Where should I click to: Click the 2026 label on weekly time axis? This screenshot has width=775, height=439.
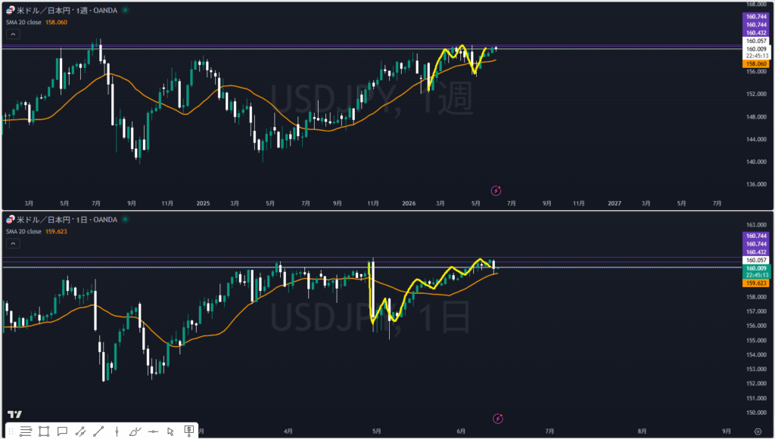click(x=409, y=203)
